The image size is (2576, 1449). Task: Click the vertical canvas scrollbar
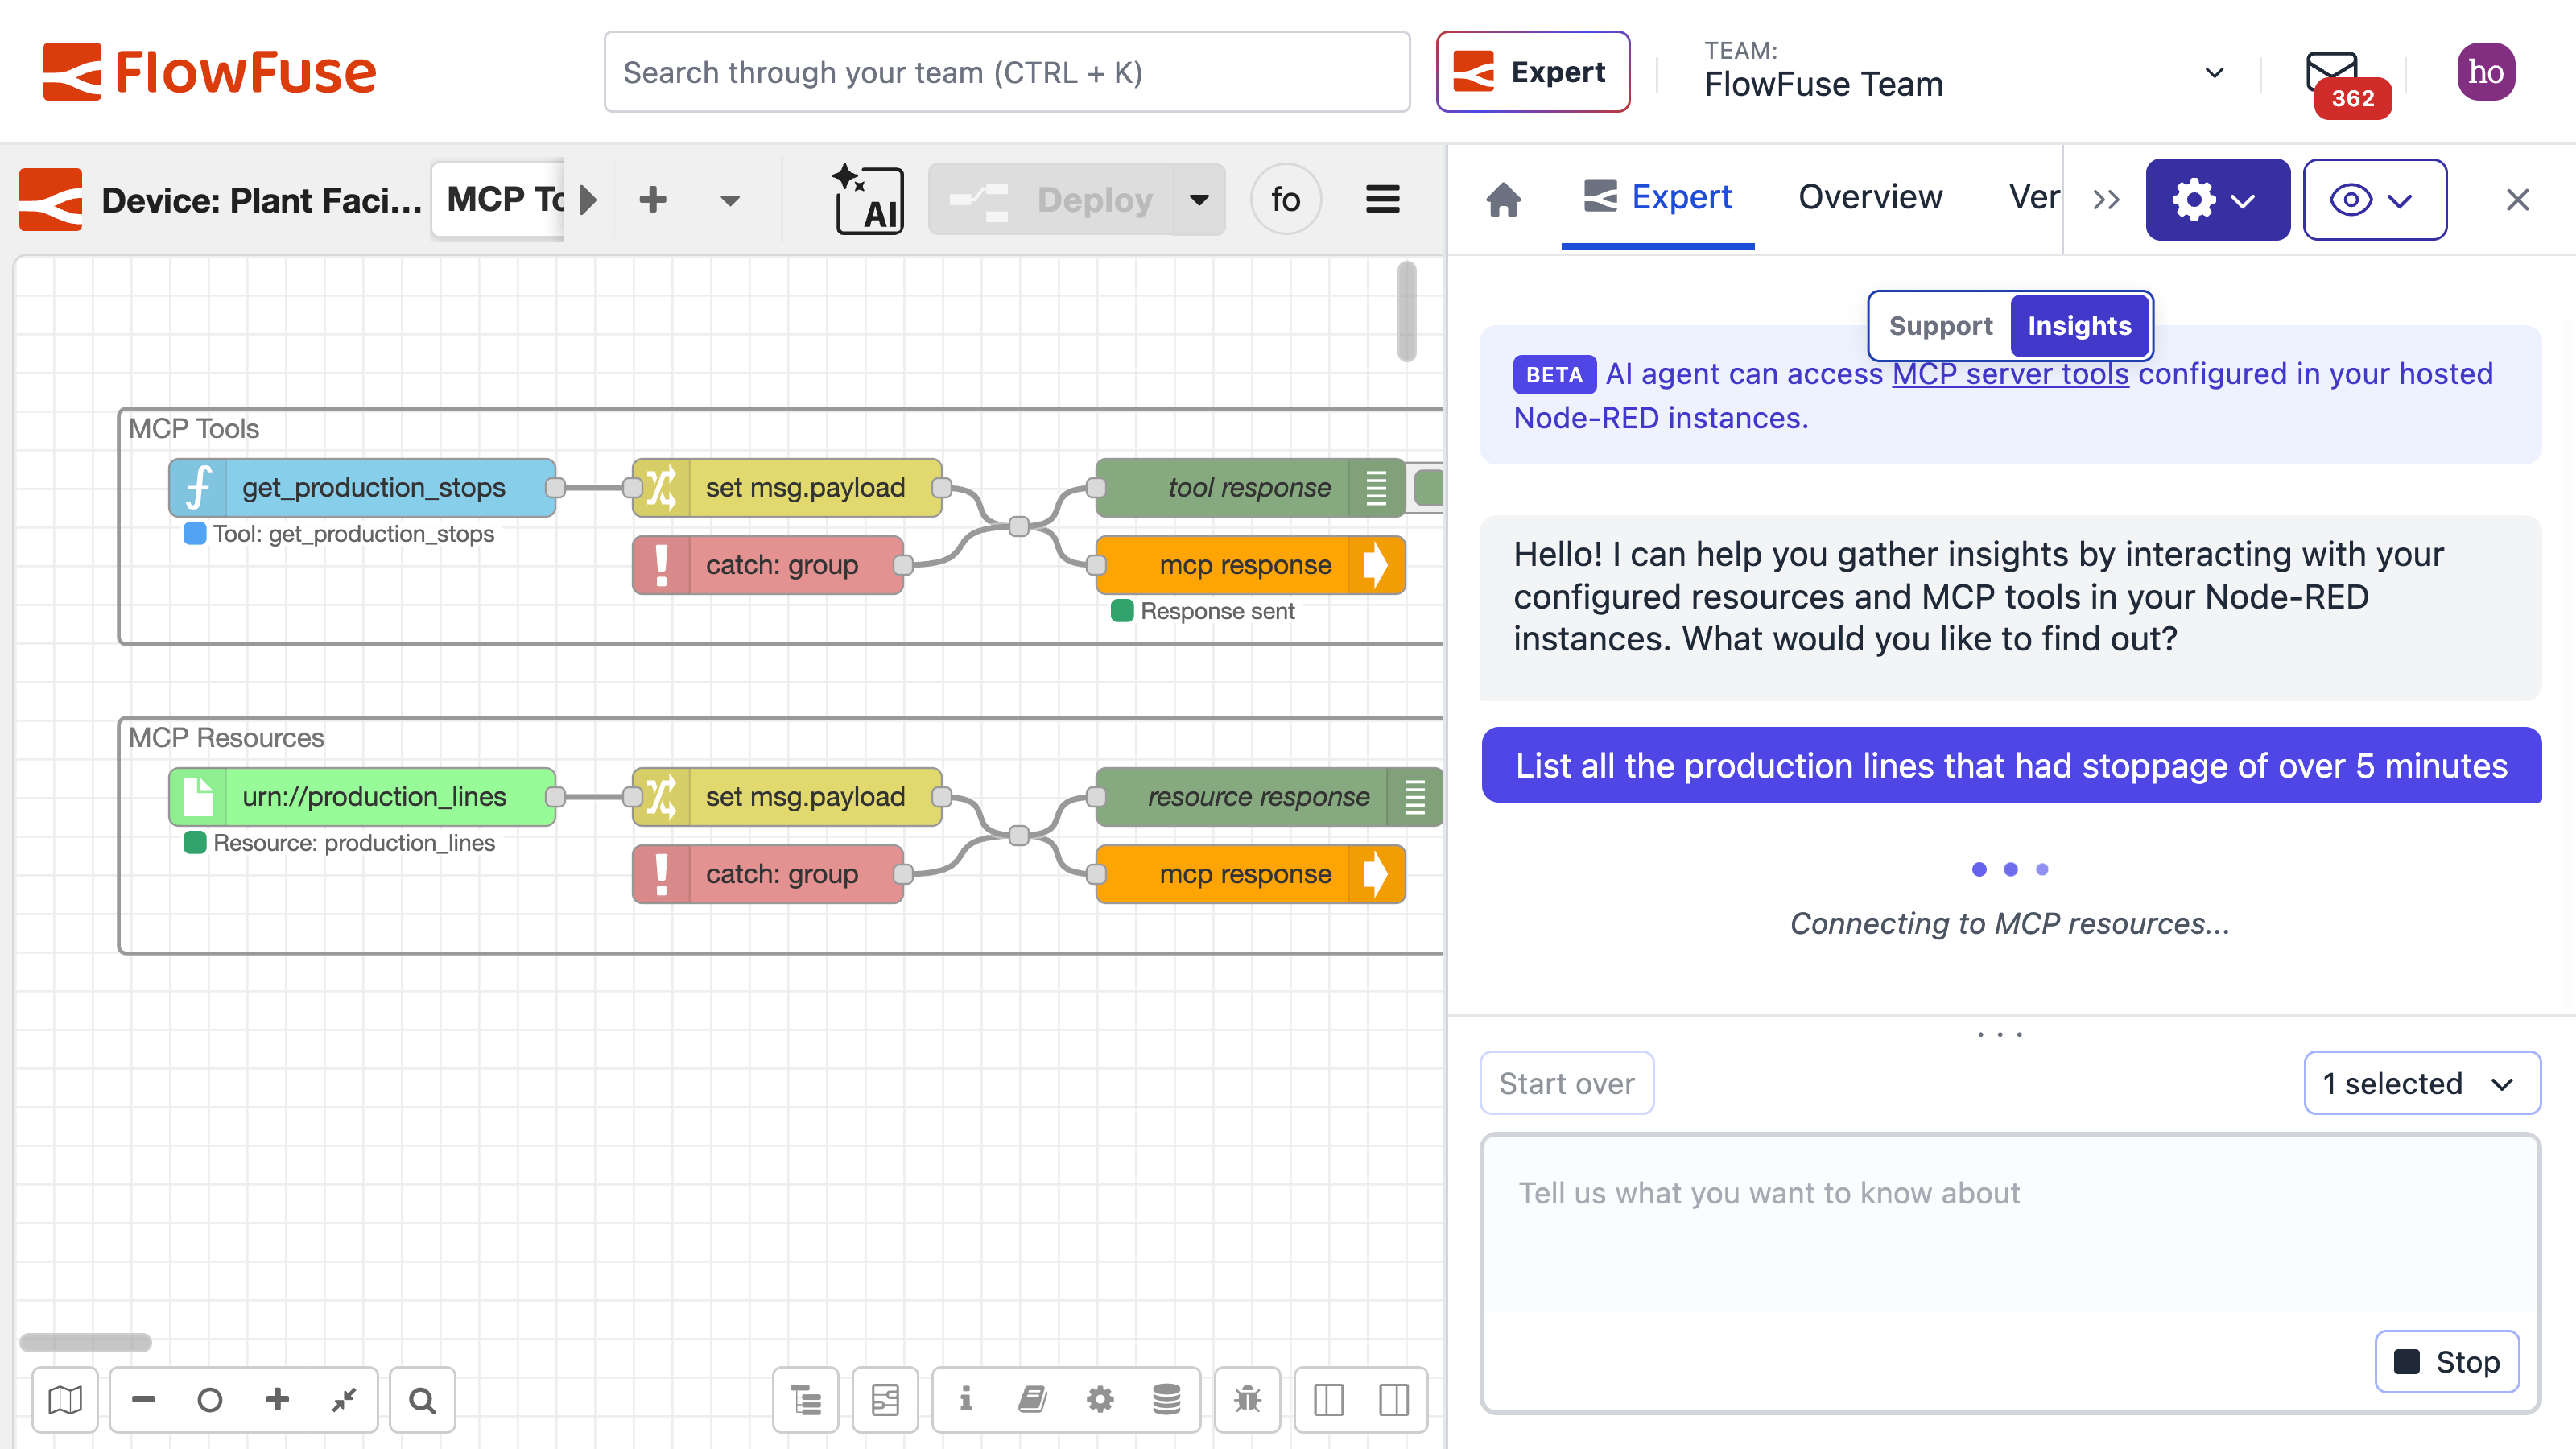1406,312
